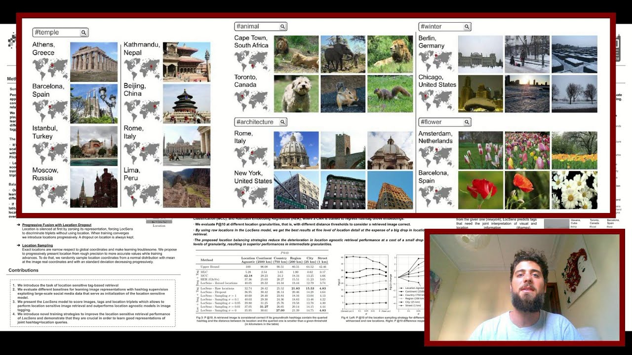Click the magnifier icon in the #animal search box
The image size is (632, 355).
[282, 27]
